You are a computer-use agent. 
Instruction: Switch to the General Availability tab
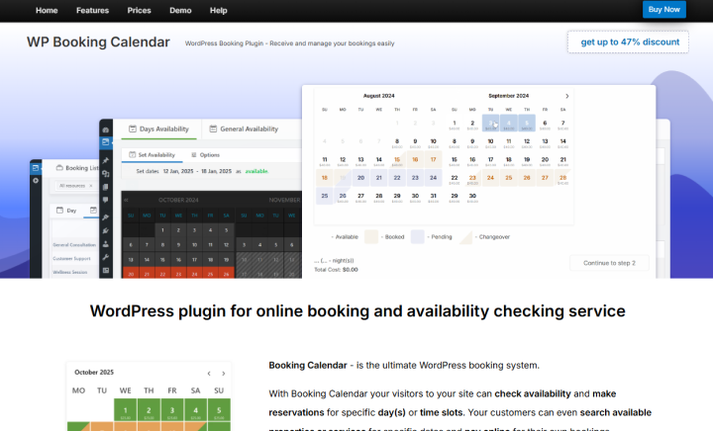point(245,129)
